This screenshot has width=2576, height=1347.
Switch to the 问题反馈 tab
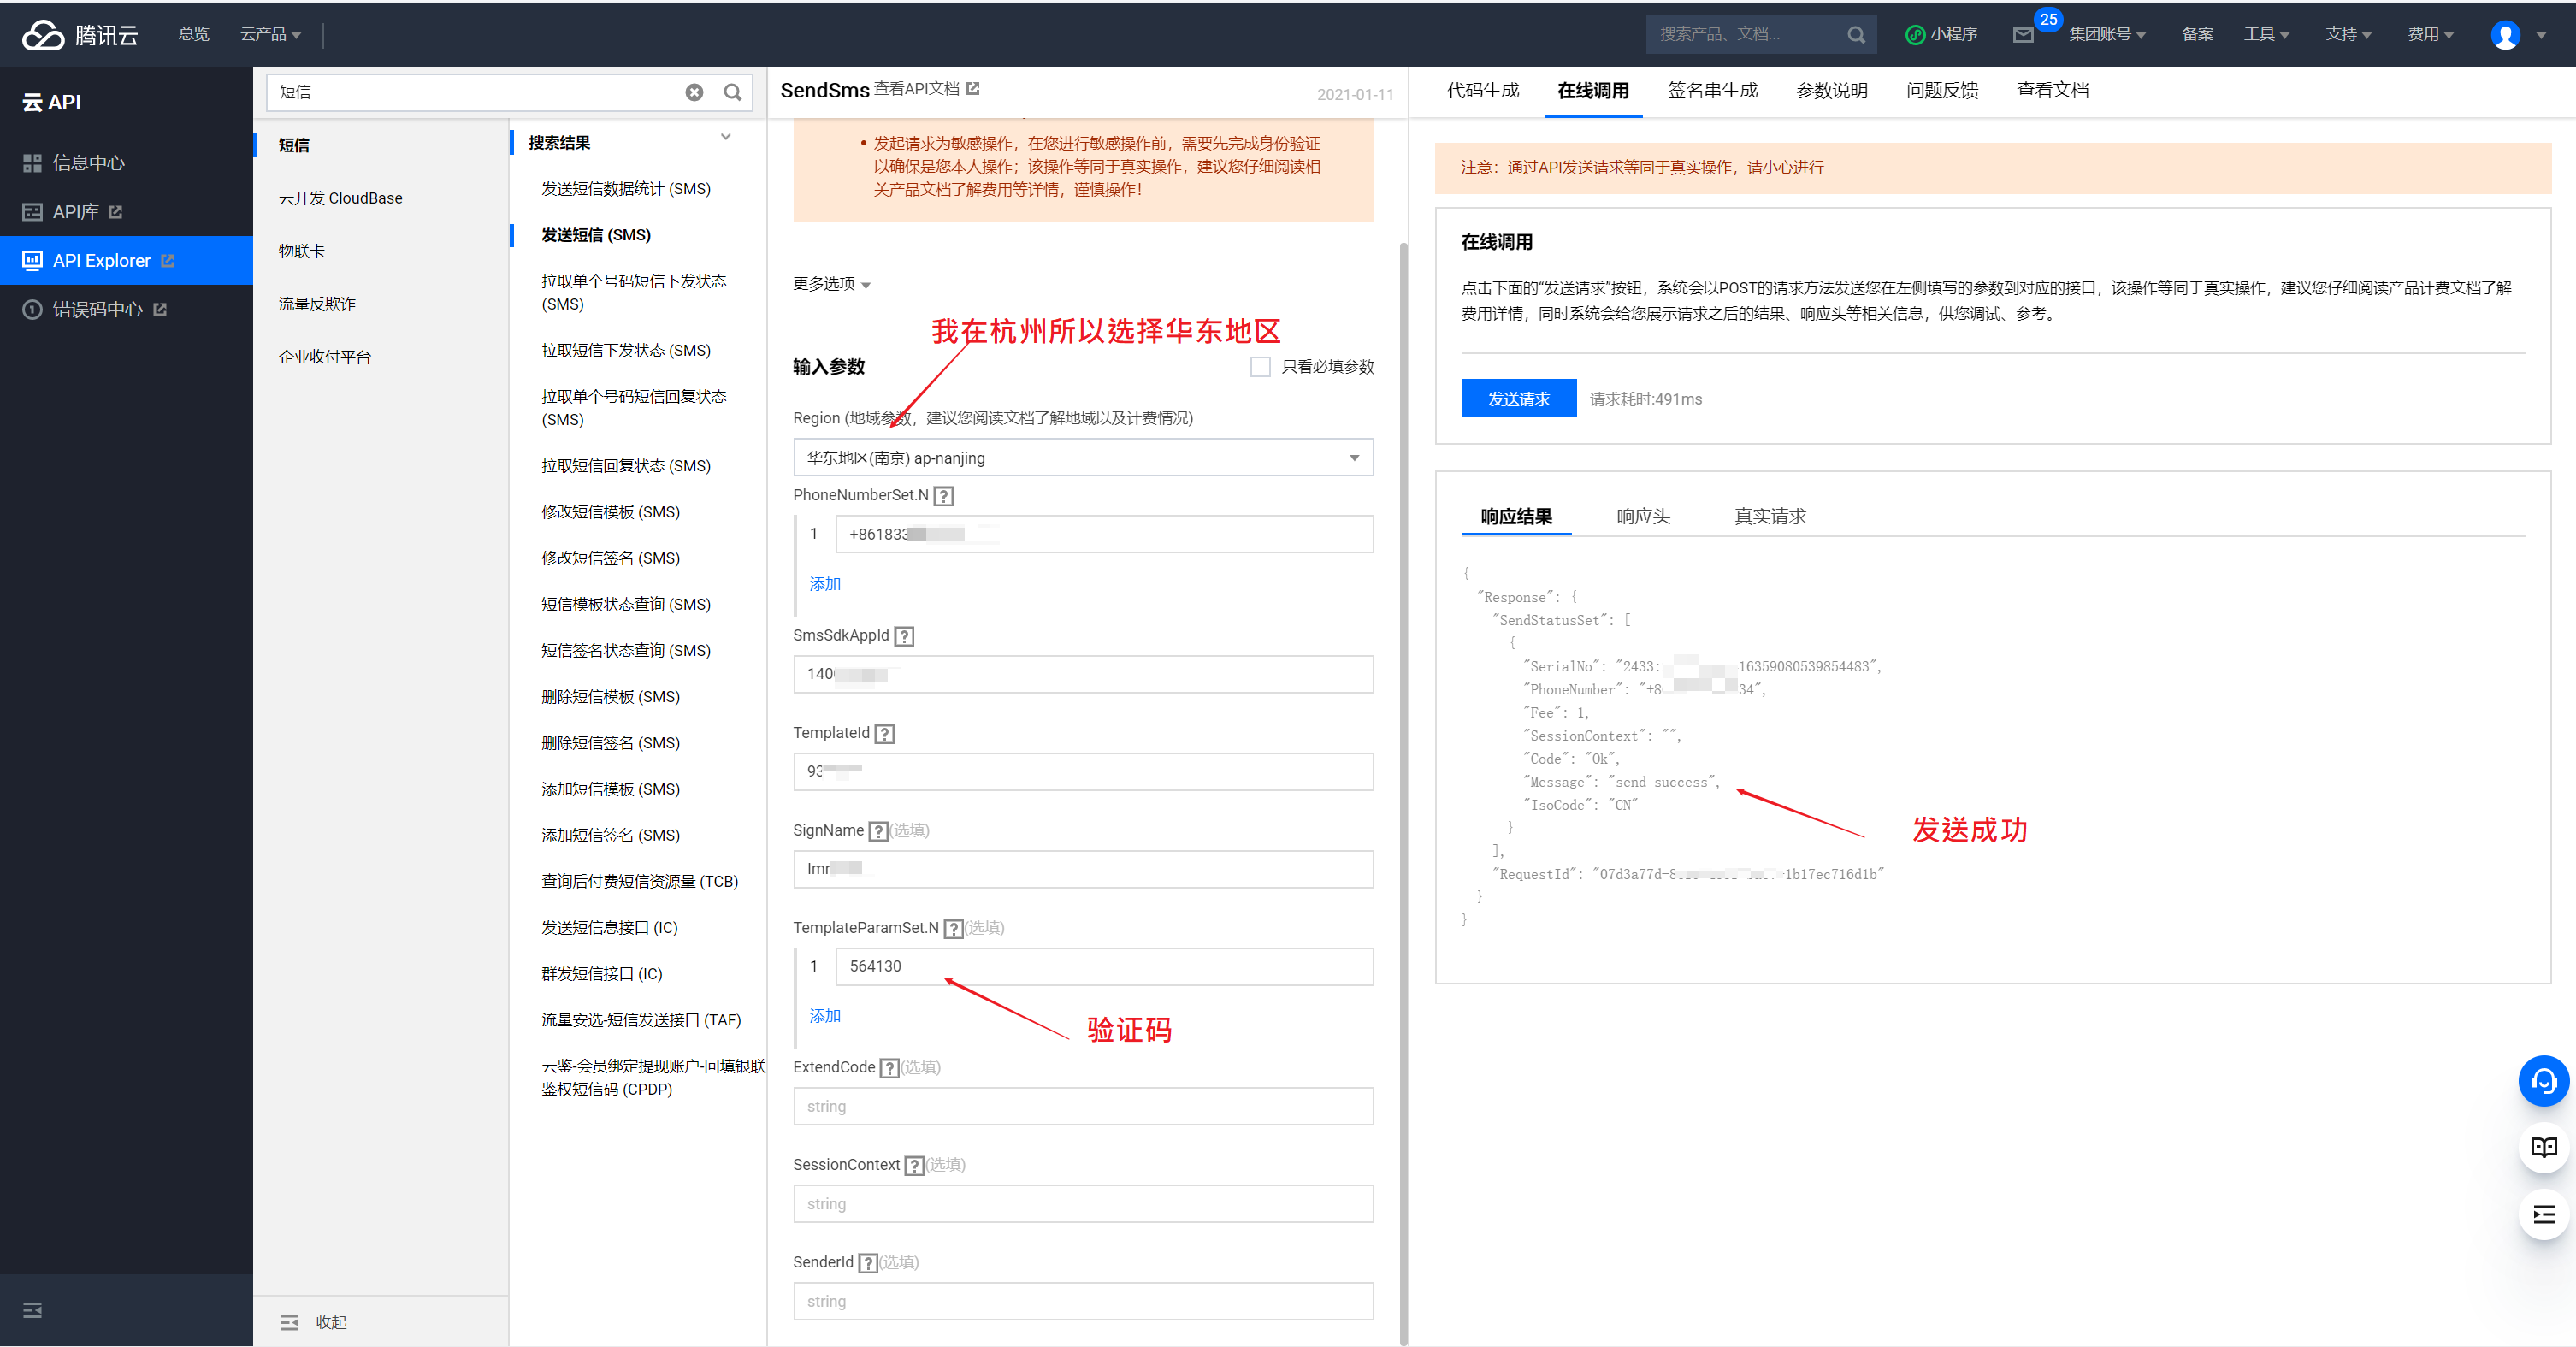click(x=1942, y=91)
